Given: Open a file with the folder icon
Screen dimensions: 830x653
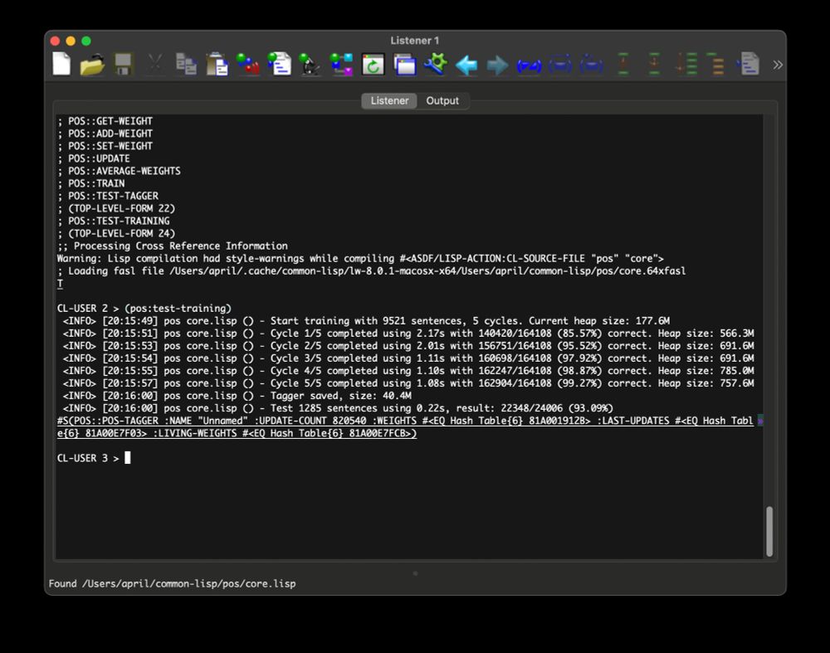Looking at the screenshot, I should tap(92, 65).
